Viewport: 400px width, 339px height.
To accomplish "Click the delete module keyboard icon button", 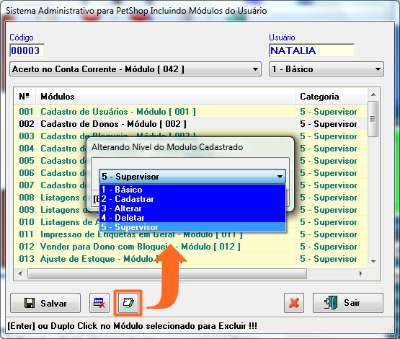I will tap(99, 303).
